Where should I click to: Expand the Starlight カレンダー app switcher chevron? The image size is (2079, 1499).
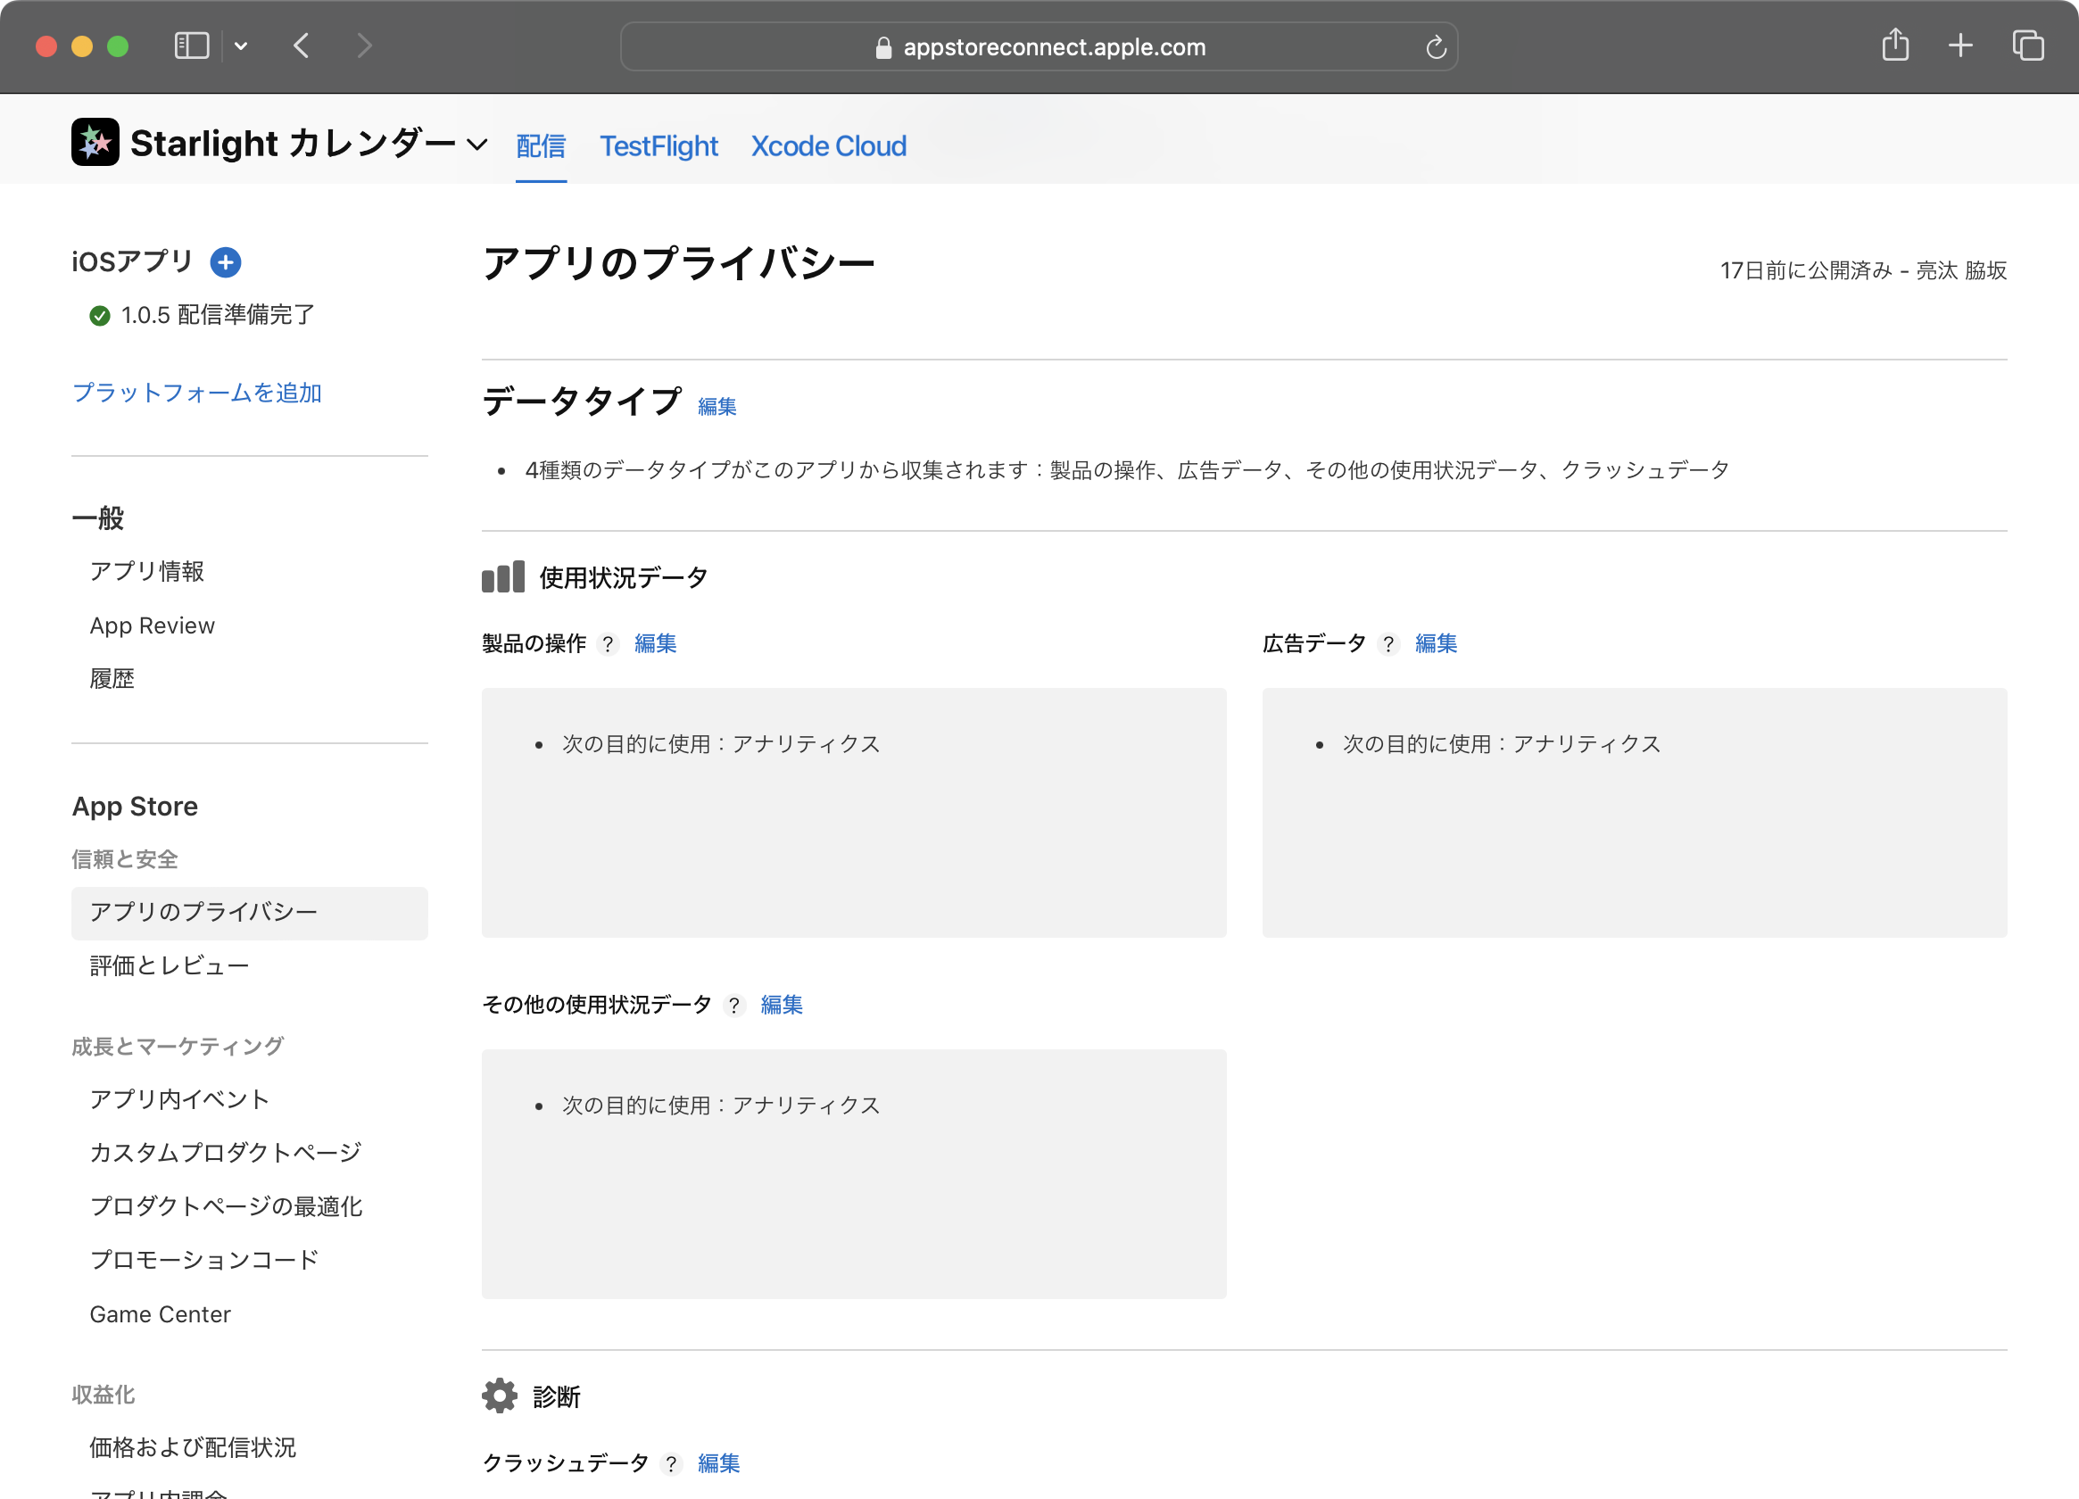tap(476, 145)
